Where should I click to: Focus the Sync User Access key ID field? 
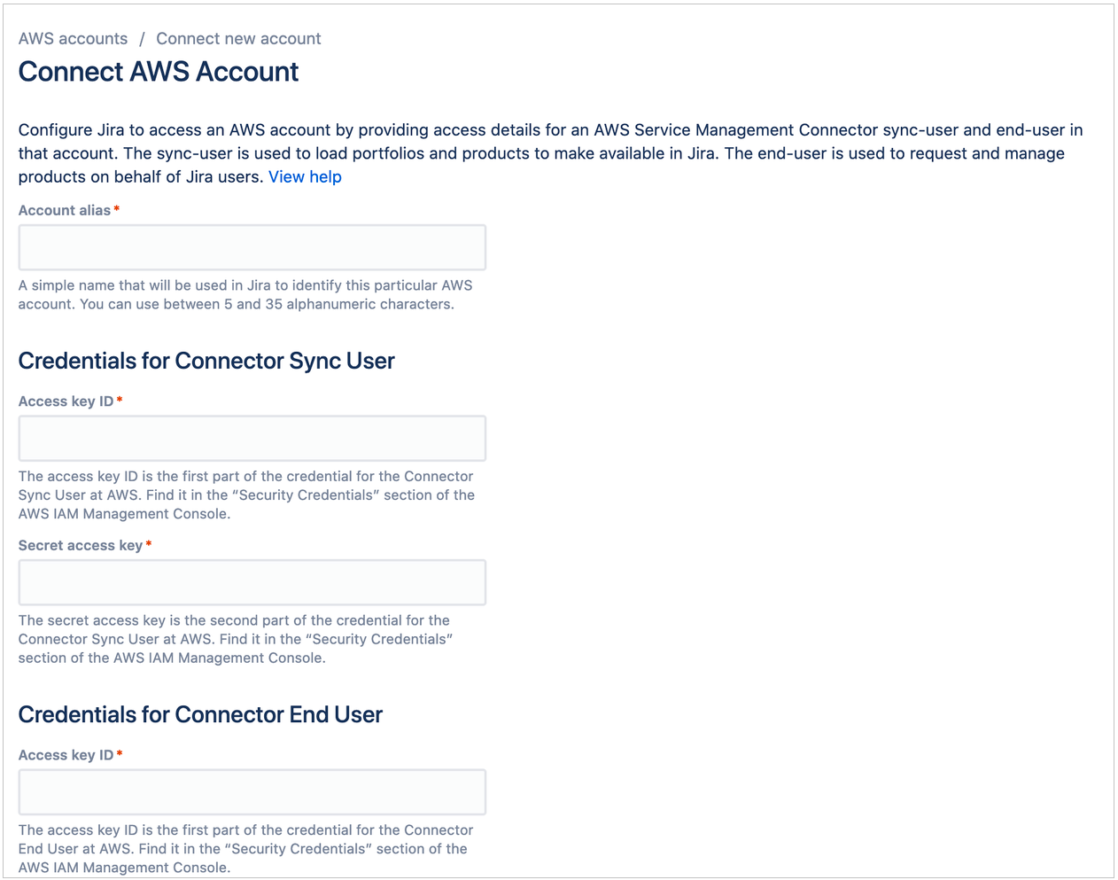coord(252,438)
